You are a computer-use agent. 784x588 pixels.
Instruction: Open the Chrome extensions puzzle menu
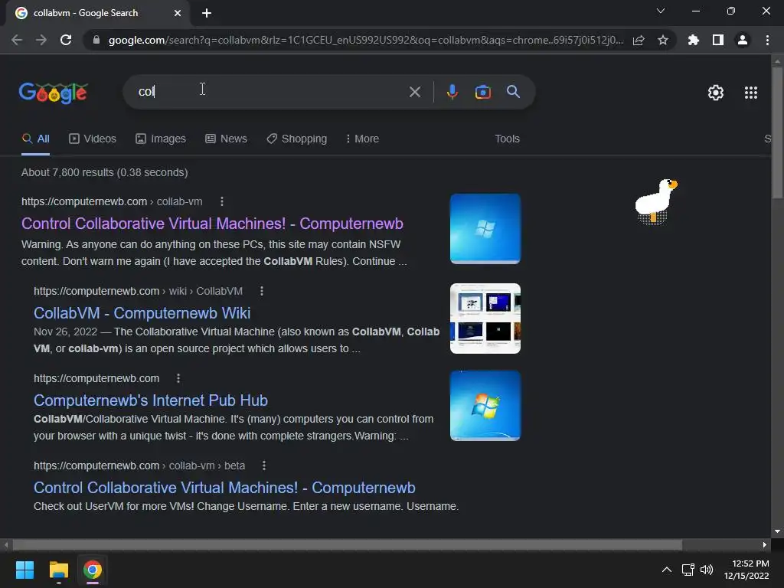click(694, 40)
